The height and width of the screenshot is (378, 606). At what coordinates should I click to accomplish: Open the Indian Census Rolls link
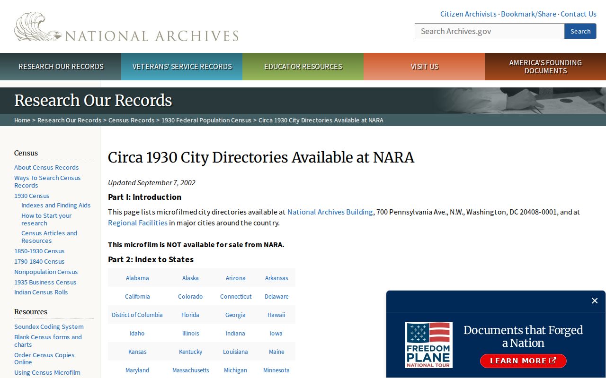[41, 292]
